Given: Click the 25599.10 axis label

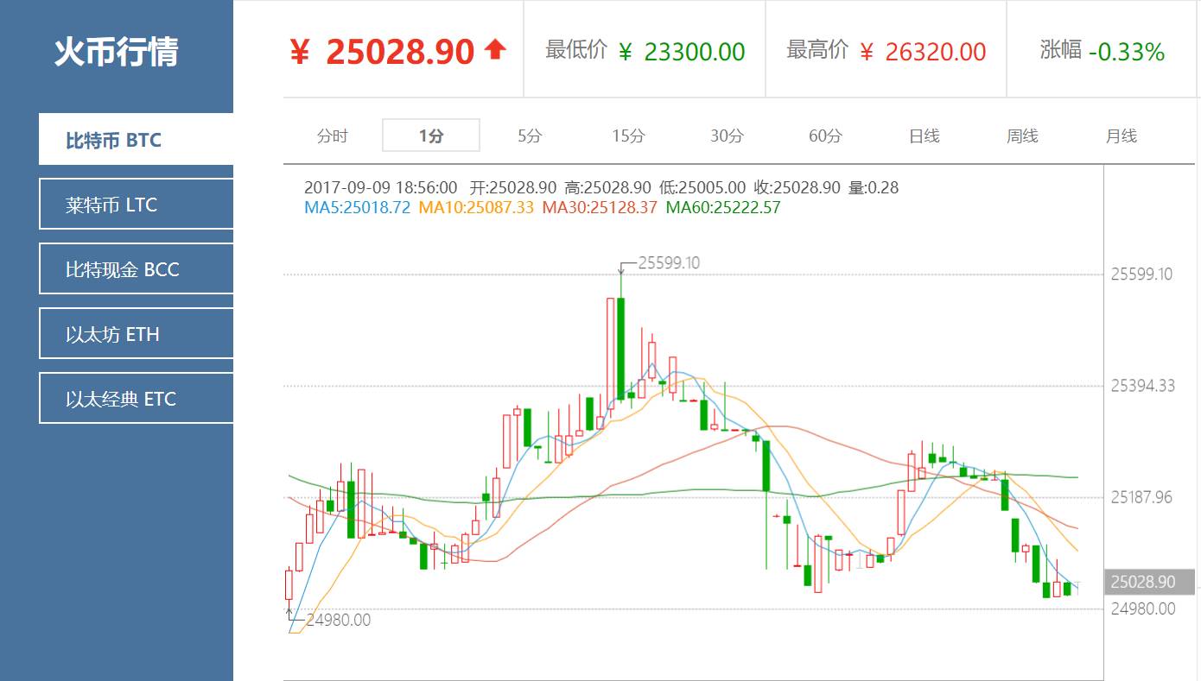Looking at the screenshot, I should coord(1142,274).
